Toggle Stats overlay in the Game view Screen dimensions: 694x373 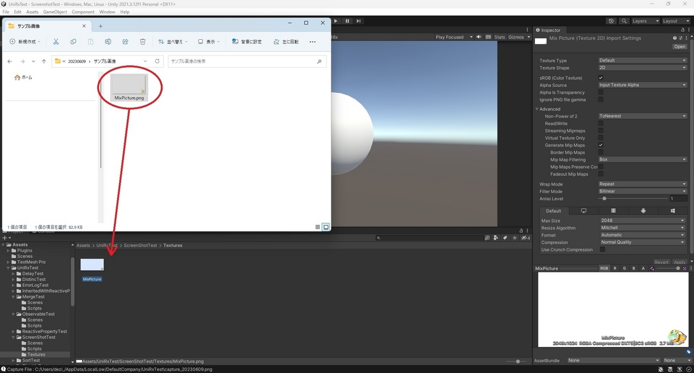[499, 36]
